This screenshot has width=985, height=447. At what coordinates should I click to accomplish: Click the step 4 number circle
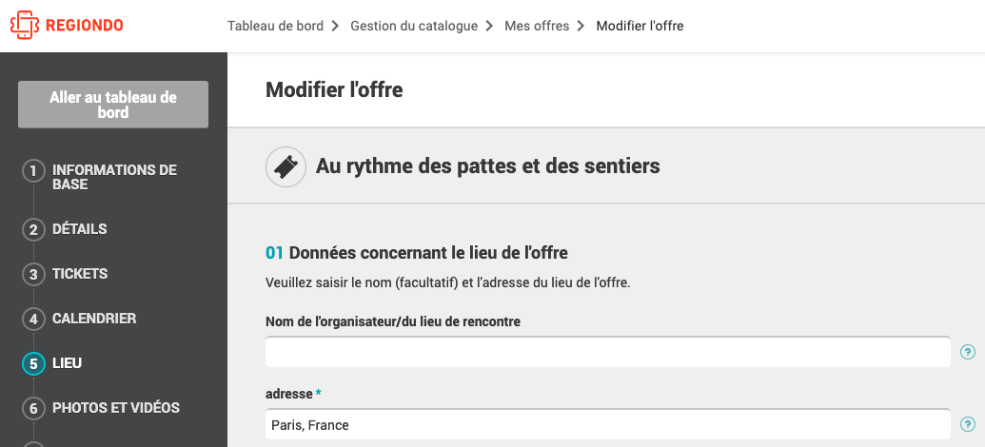(33, 319)
